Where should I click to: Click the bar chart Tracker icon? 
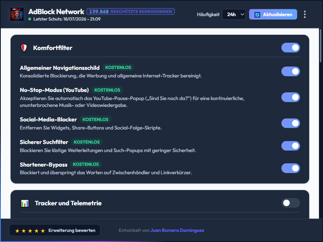[x=25, y=203]
